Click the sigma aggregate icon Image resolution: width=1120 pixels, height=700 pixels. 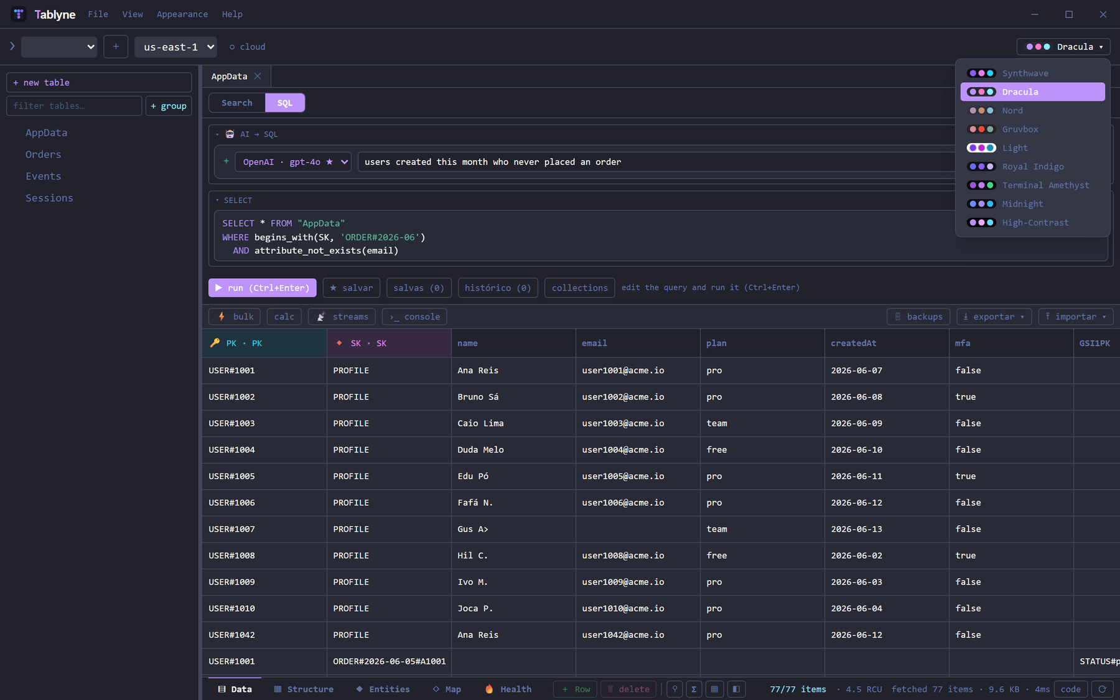pos(694,689)
